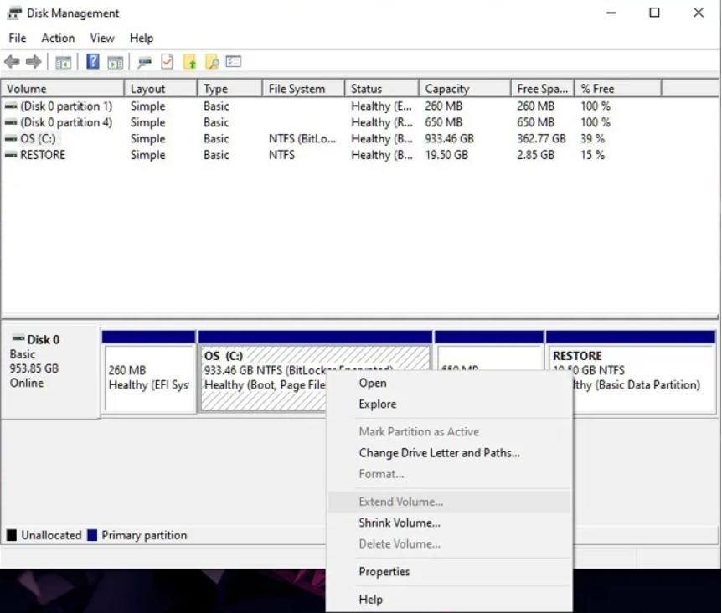The height and width of the screenshot is (613, 722).
Task: Click the blue Primary partition legend swatch
Action: [92, 535]
